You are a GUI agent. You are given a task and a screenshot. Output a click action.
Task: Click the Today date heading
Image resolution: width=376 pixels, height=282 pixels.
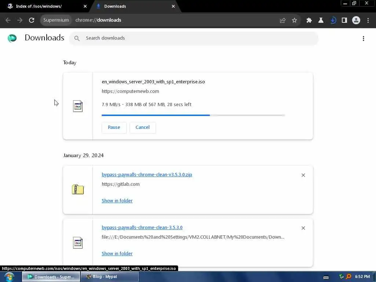click(x=70, y=62)
